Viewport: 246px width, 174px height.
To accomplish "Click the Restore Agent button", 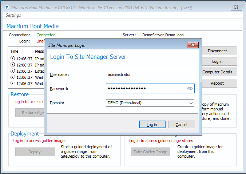I will point(30,113).
